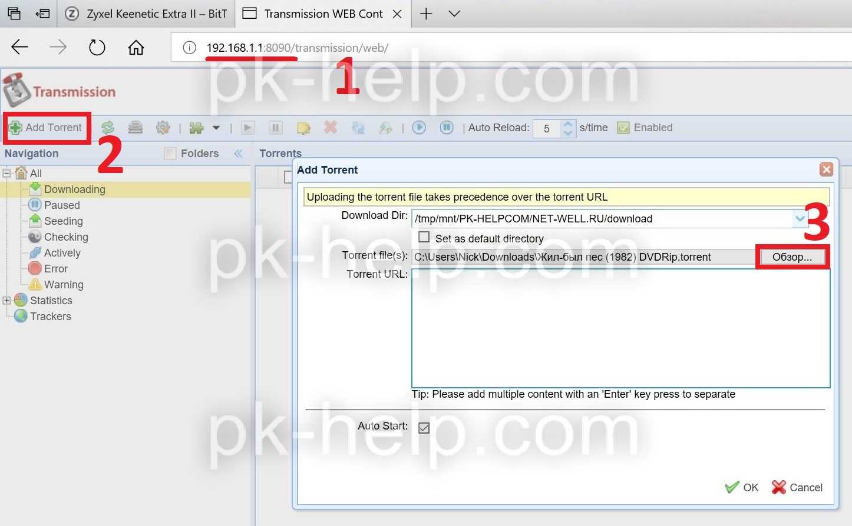Switch to Zyxel Keenetic Extra II tab
852x526 pixels.
click(x=146, y=14)
